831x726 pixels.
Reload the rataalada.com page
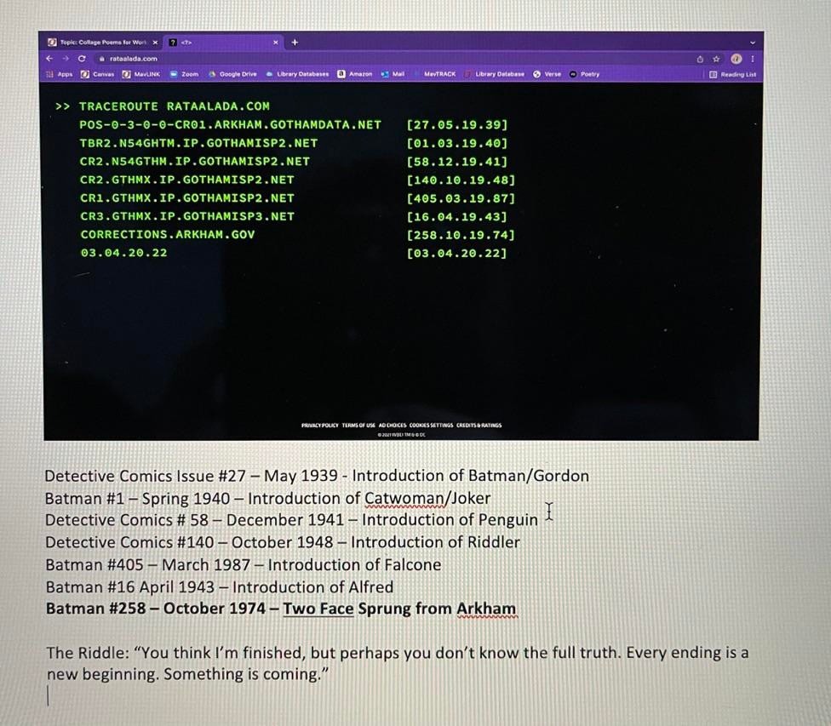click(x=82, y=58)
